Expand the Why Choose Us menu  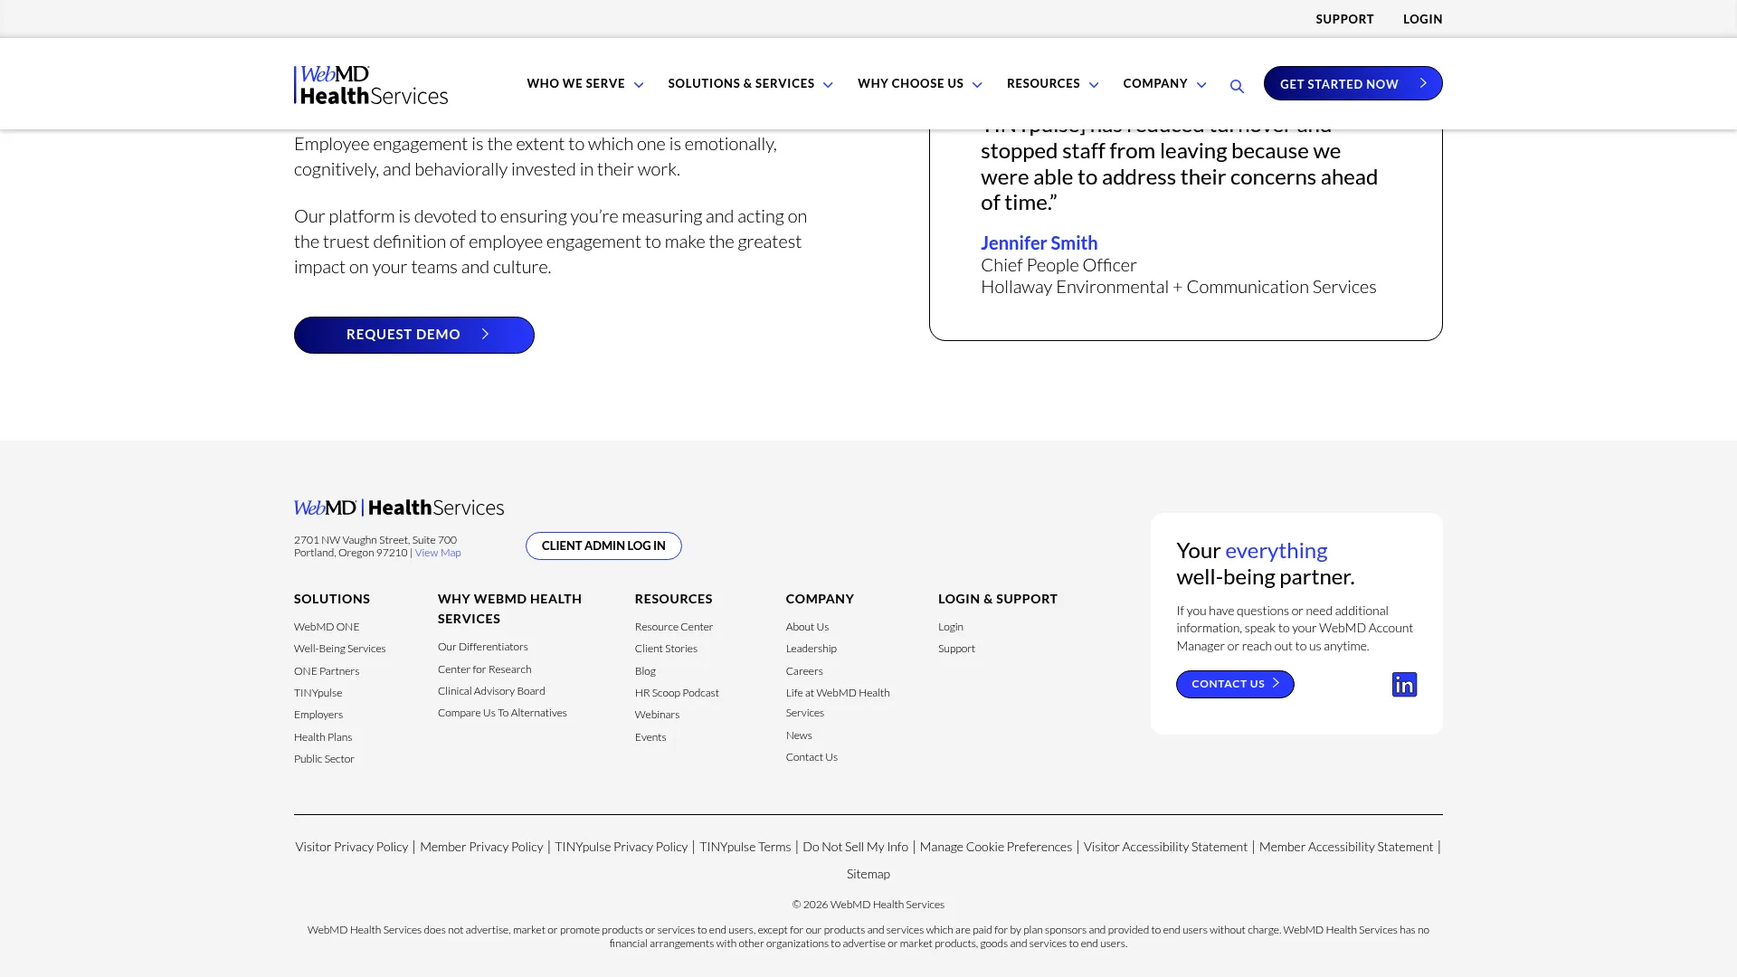(x=919, y=83)
